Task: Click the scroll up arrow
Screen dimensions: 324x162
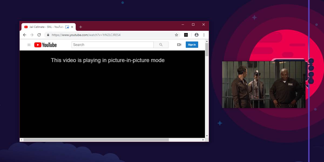Action: click(207, 41)
